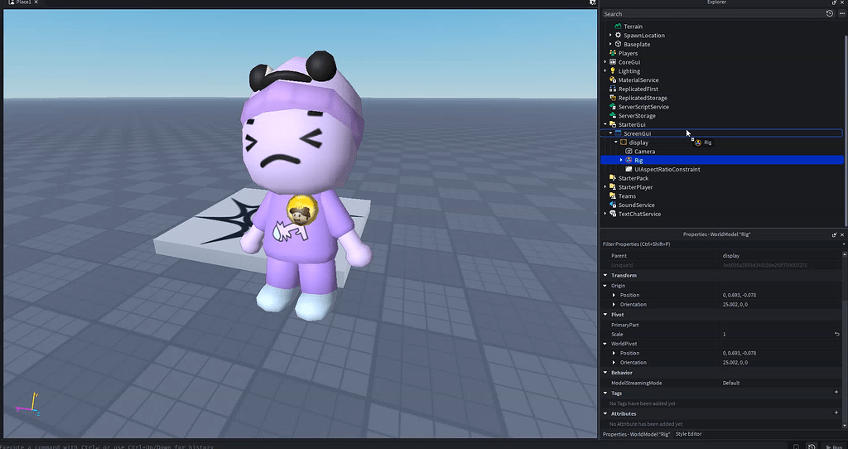
Task: Collapse the Transform property section
Action: [x=605, y=275]
